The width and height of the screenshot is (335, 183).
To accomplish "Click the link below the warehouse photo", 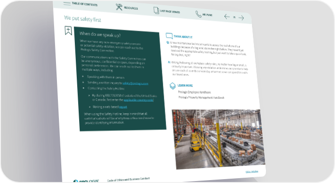I will (252, 171).
